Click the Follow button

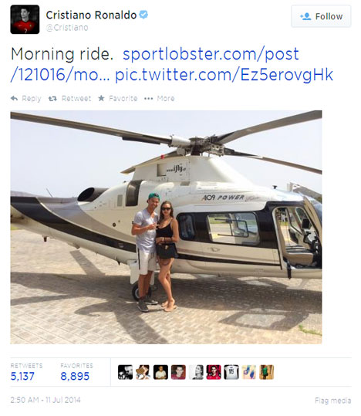[x=321, y=16]
